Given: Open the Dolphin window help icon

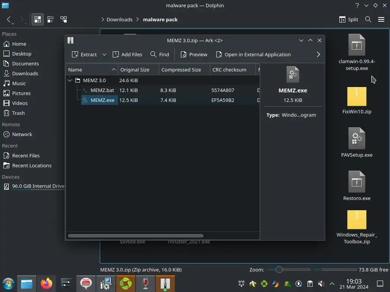Looking at the screenshot, I should tap(357, 5).
